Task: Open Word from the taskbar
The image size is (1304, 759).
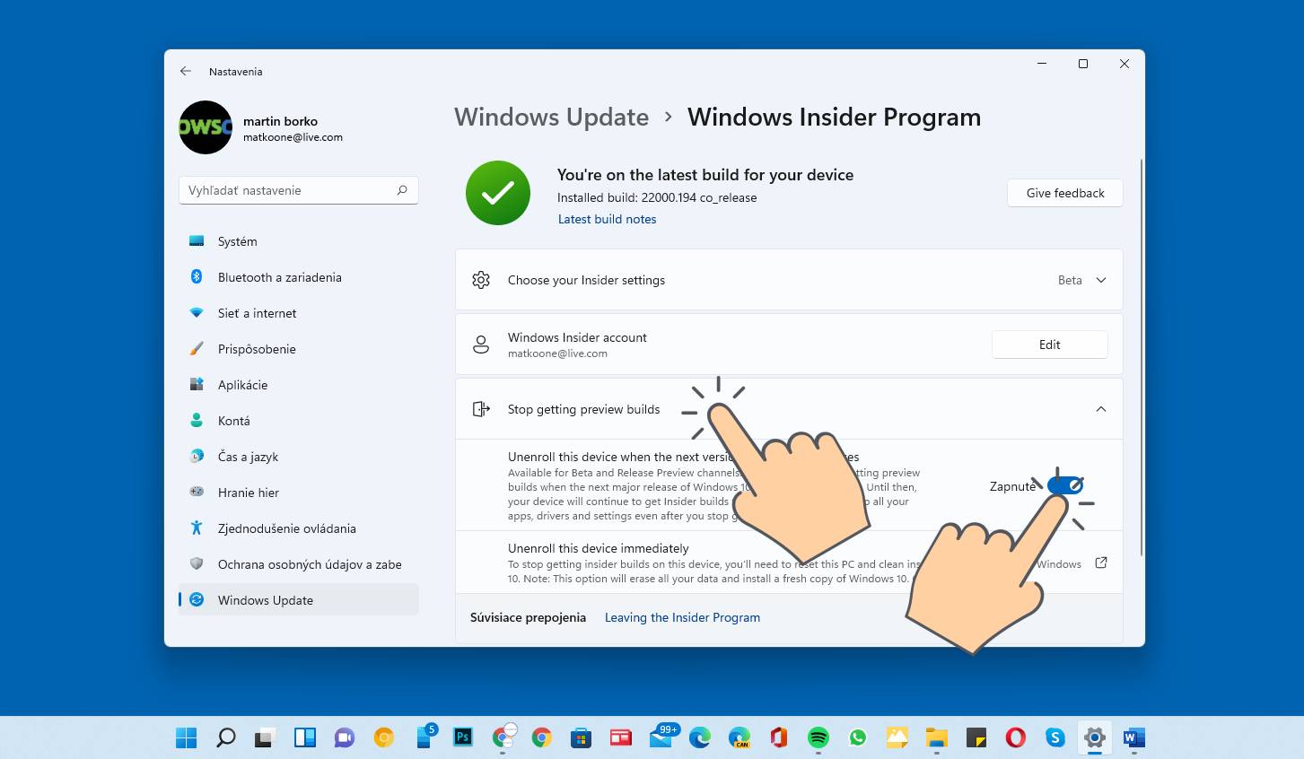Action: [x=1133, y=737]
